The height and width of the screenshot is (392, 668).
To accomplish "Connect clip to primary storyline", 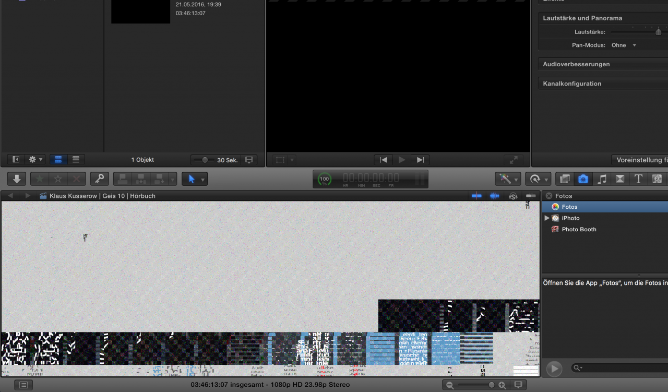I will tap(123, 179).
